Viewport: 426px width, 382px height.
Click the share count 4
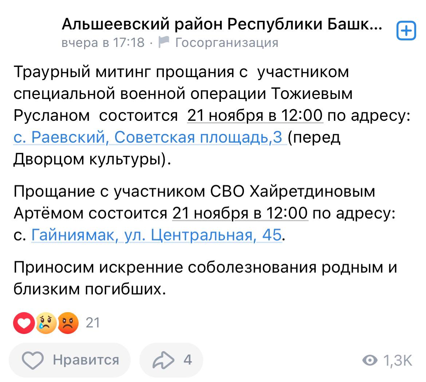point(188,360)
